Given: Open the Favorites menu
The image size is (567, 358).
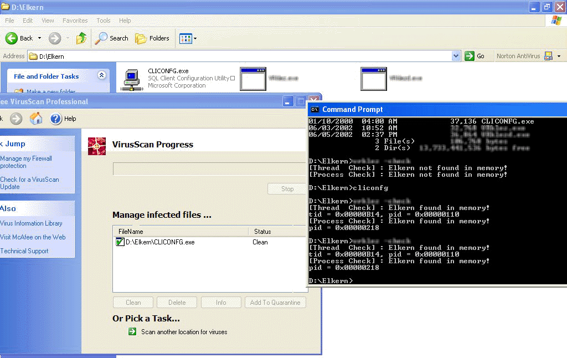Looking at the screenshot, I should click(75, 21).
